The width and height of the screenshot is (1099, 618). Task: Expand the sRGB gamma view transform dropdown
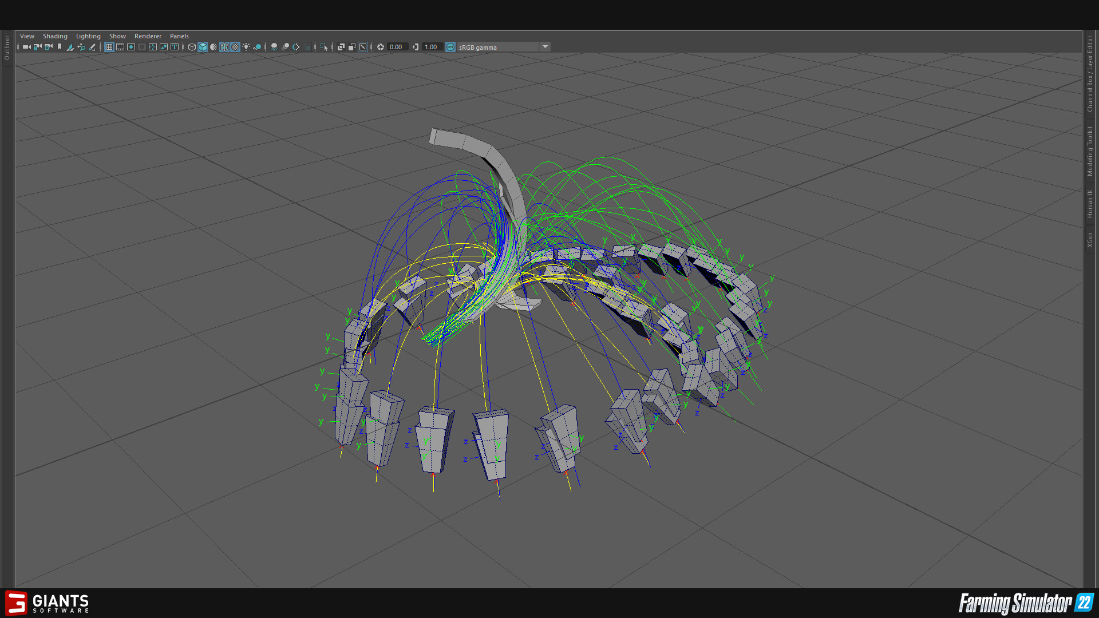coord(545,47)
